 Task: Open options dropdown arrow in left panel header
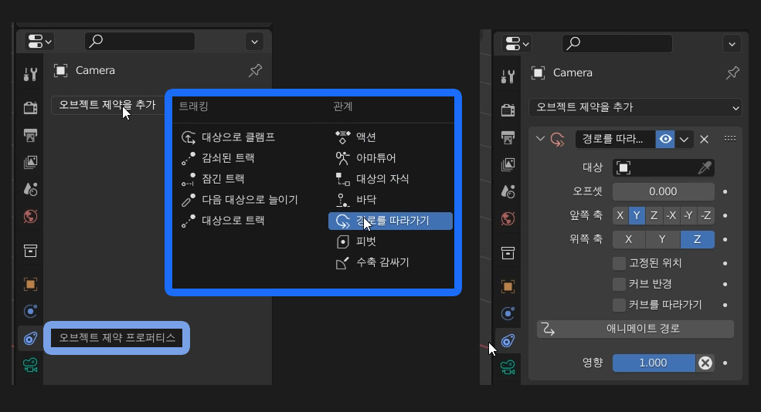click(254, 42)
